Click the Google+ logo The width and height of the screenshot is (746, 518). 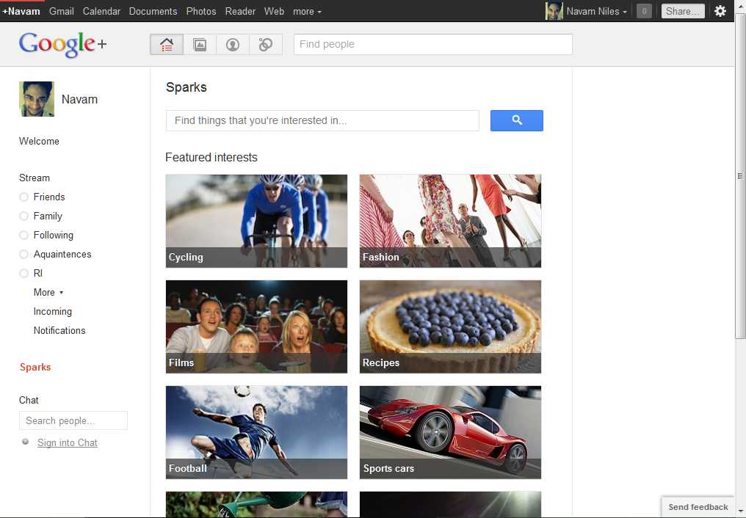[62, 44]
